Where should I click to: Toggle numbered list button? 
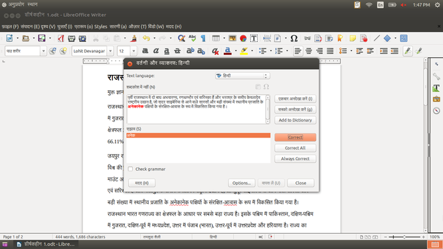(279, 51)
